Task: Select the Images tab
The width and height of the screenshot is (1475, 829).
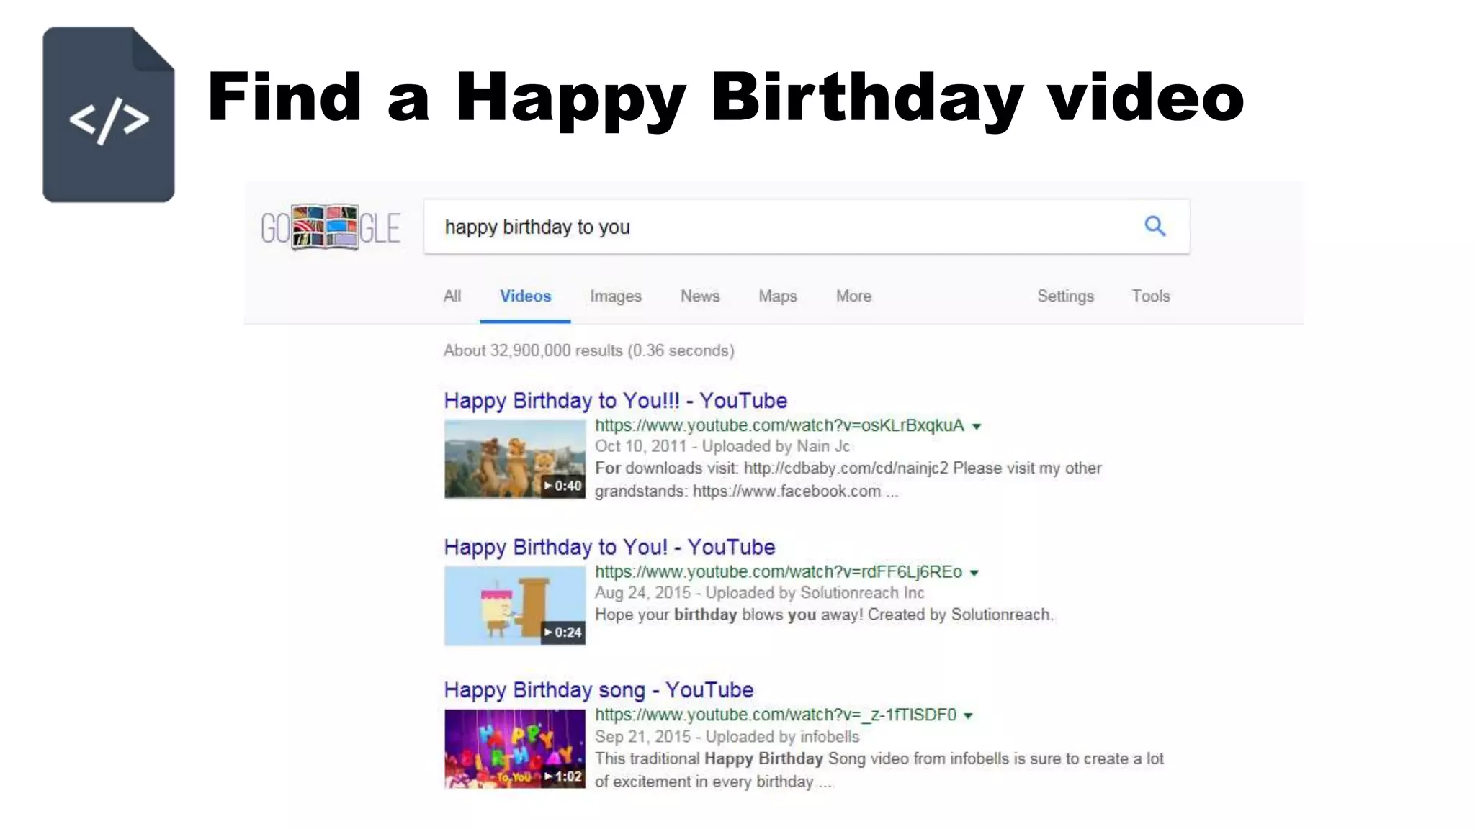Action: pyautogui.click(x=615, y=296)
